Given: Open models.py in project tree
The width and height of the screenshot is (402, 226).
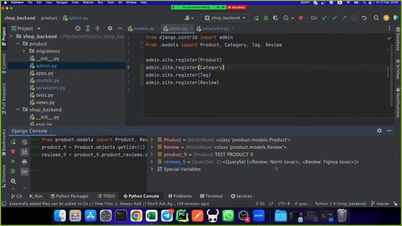Looking at the screenshot, I should 48,80.
